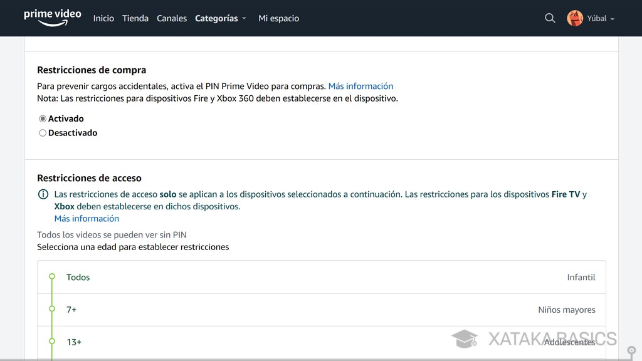Expand the Categorías dropdown

pos(220,18)
